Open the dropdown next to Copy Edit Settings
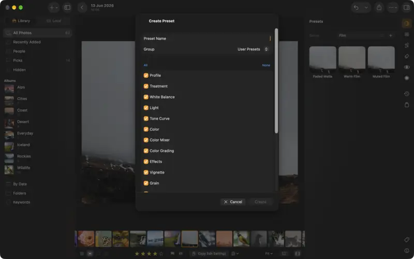The height and width of the screenshot is (259, 414). (235, 253)
